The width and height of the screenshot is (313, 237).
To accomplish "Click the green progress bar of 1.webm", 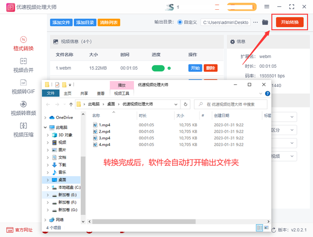I will pyautogui.click(x=158, y=68).
